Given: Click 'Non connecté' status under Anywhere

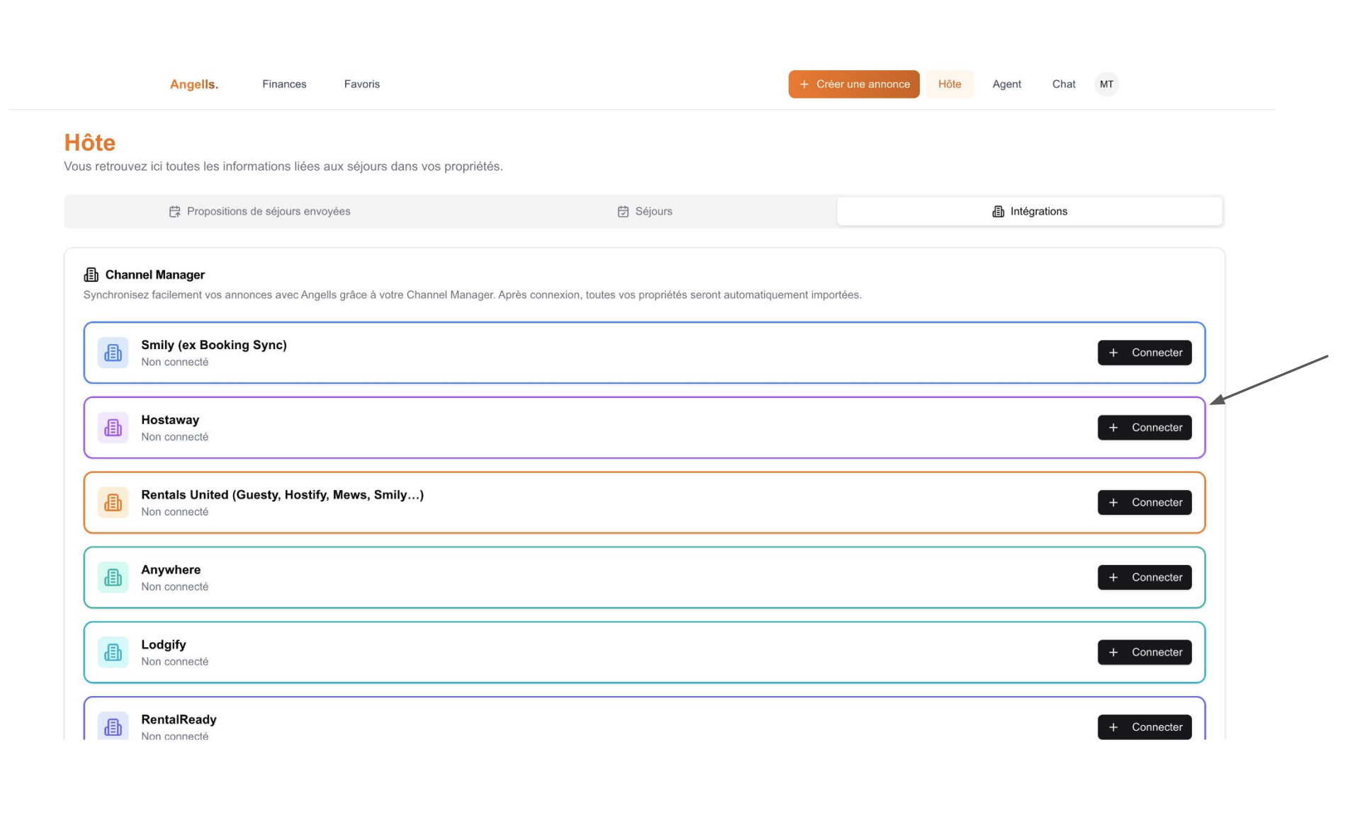Looking at the screenshot, I should [174, 587].
